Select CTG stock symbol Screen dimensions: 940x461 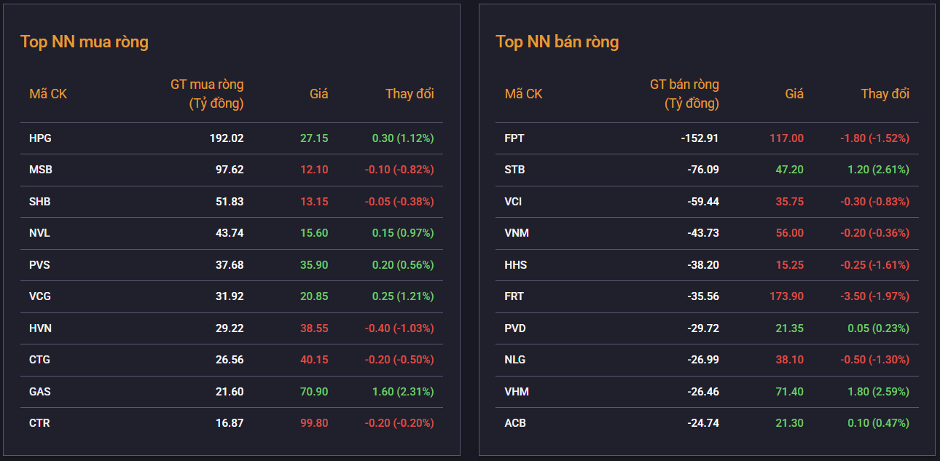click(39, 360)
